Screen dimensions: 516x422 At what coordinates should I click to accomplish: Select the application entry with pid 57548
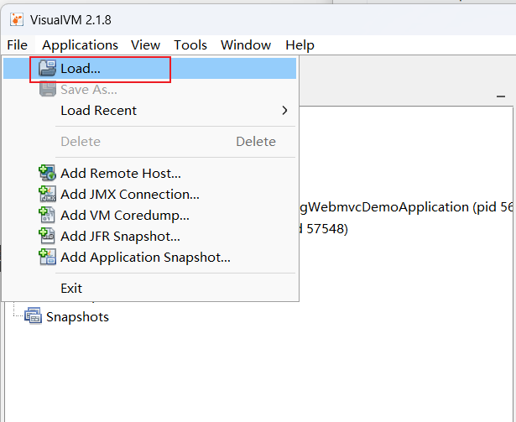[x=323, y=228]
